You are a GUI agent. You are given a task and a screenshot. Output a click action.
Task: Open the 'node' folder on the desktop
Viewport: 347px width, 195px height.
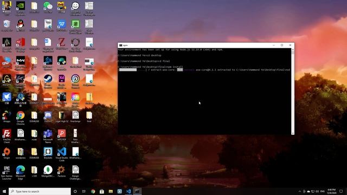coord(34,135)
